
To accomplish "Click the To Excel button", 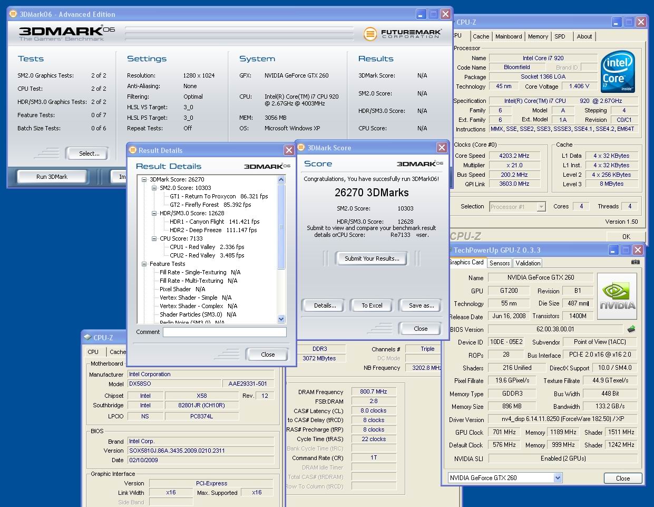I will (372, 305).
